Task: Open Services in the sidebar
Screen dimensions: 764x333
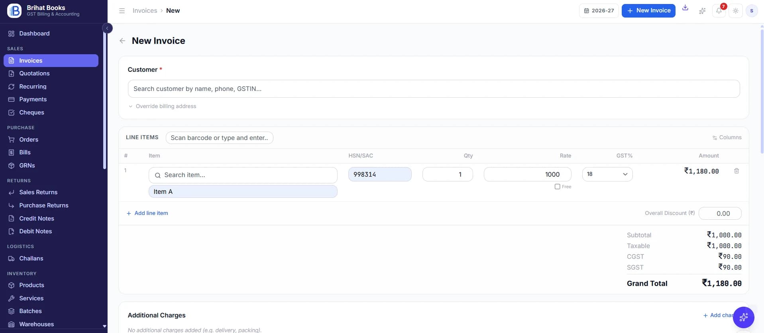Action: pyautogui.click(x=51, y=298)
